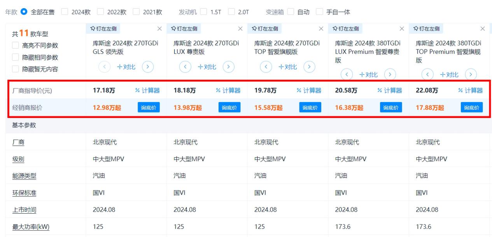Remove the 270TGDi LUX 尊贵版 column
The width and height of the screenshot is (492, 237).
click(240, 28)
